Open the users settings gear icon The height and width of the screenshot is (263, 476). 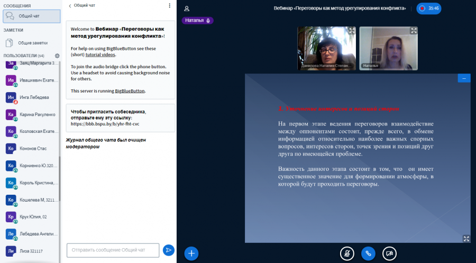point(57,56)
